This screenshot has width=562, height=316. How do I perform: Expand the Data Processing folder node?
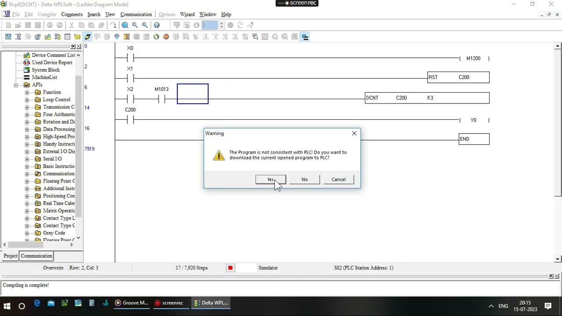27,129
